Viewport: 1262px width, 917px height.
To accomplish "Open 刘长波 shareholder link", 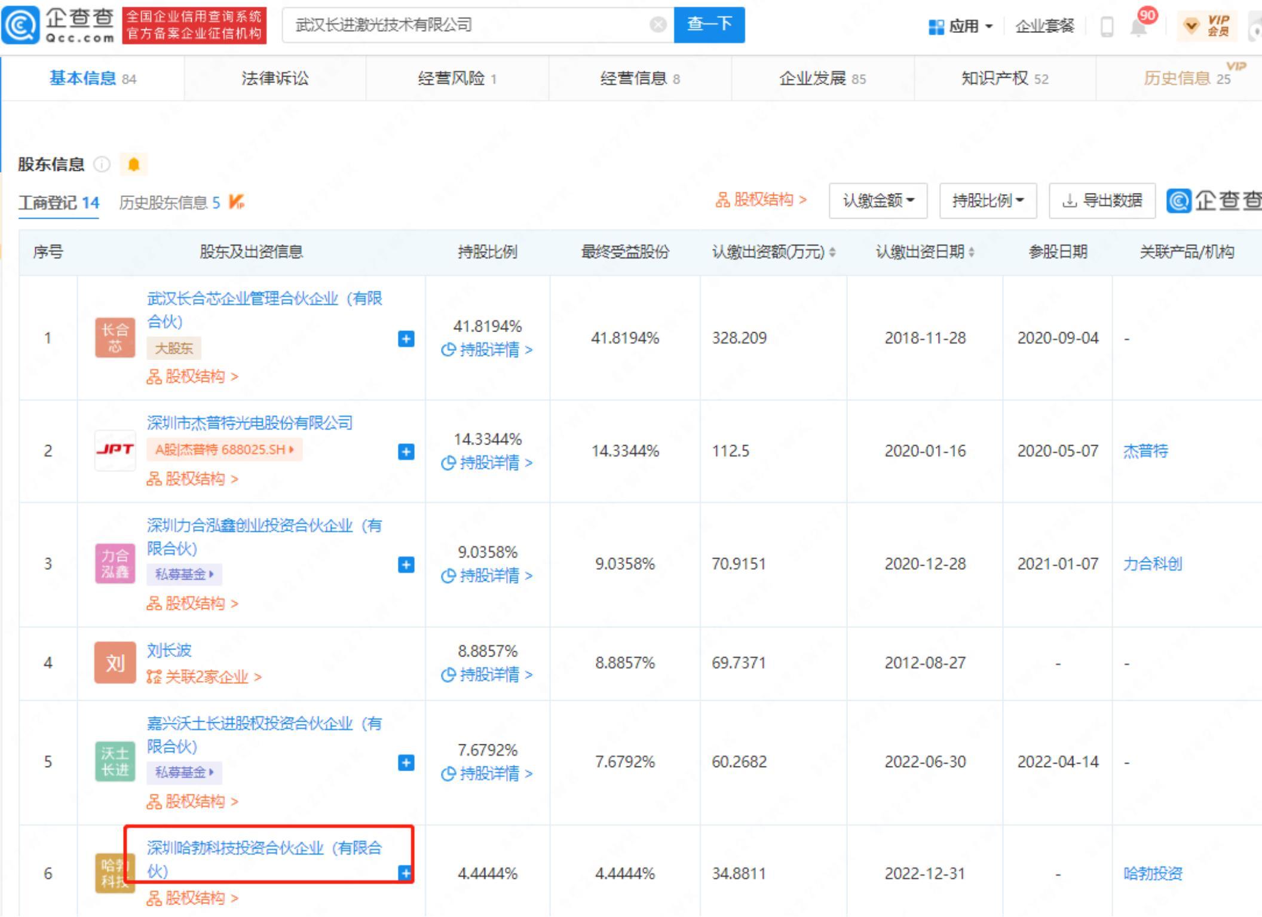I will click(x=169, y=650).
